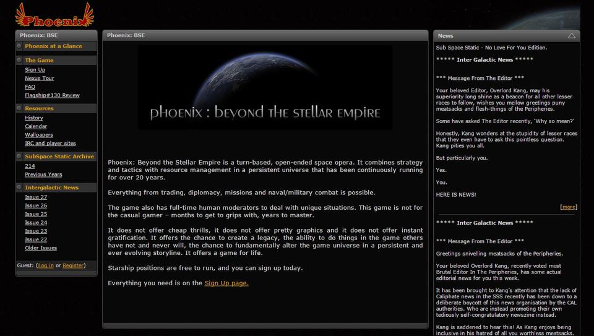
Task: Click the Phoenix winged logo
Action: pos(54,15)
